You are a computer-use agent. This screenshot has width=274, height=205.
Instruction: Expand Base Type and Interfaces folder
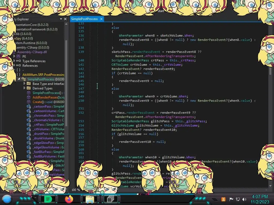[24, 83]
